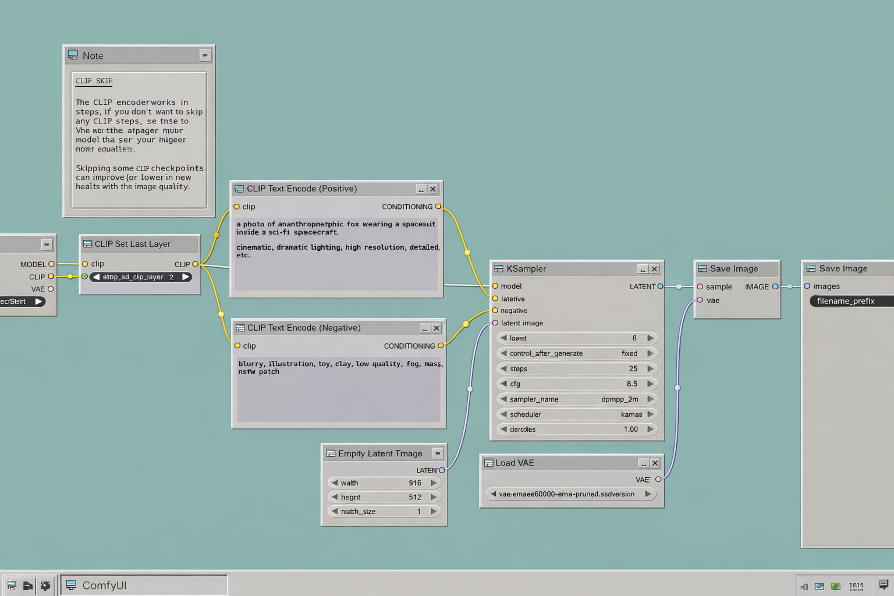
Task: Click the images input socket on the rightmost Save Image
Action: tap(807, 286)
